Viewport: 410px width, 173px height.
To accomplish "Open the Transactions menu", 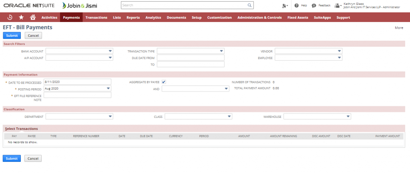I will [x=96, y=18].
